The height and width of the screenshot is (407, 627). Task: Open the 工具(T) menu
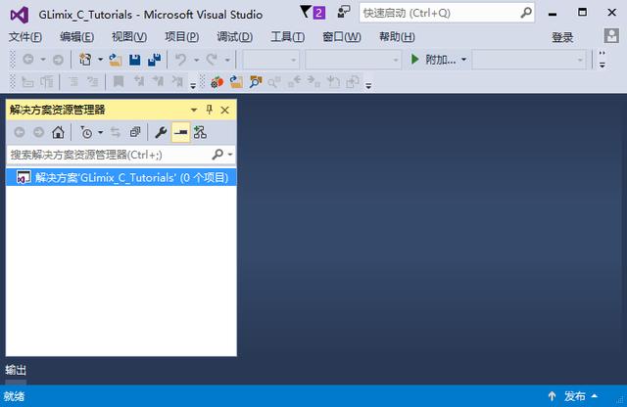coord(287,37)
